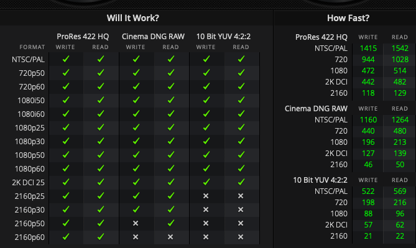Screen dimensions: 416x248
Task: Select the 1080i60 format row label
Action: pos(31,114)
